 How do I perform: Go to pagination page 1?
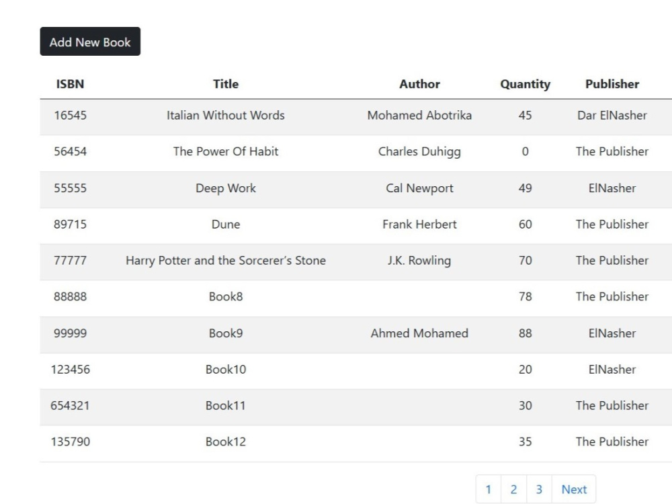click(488, 489)
